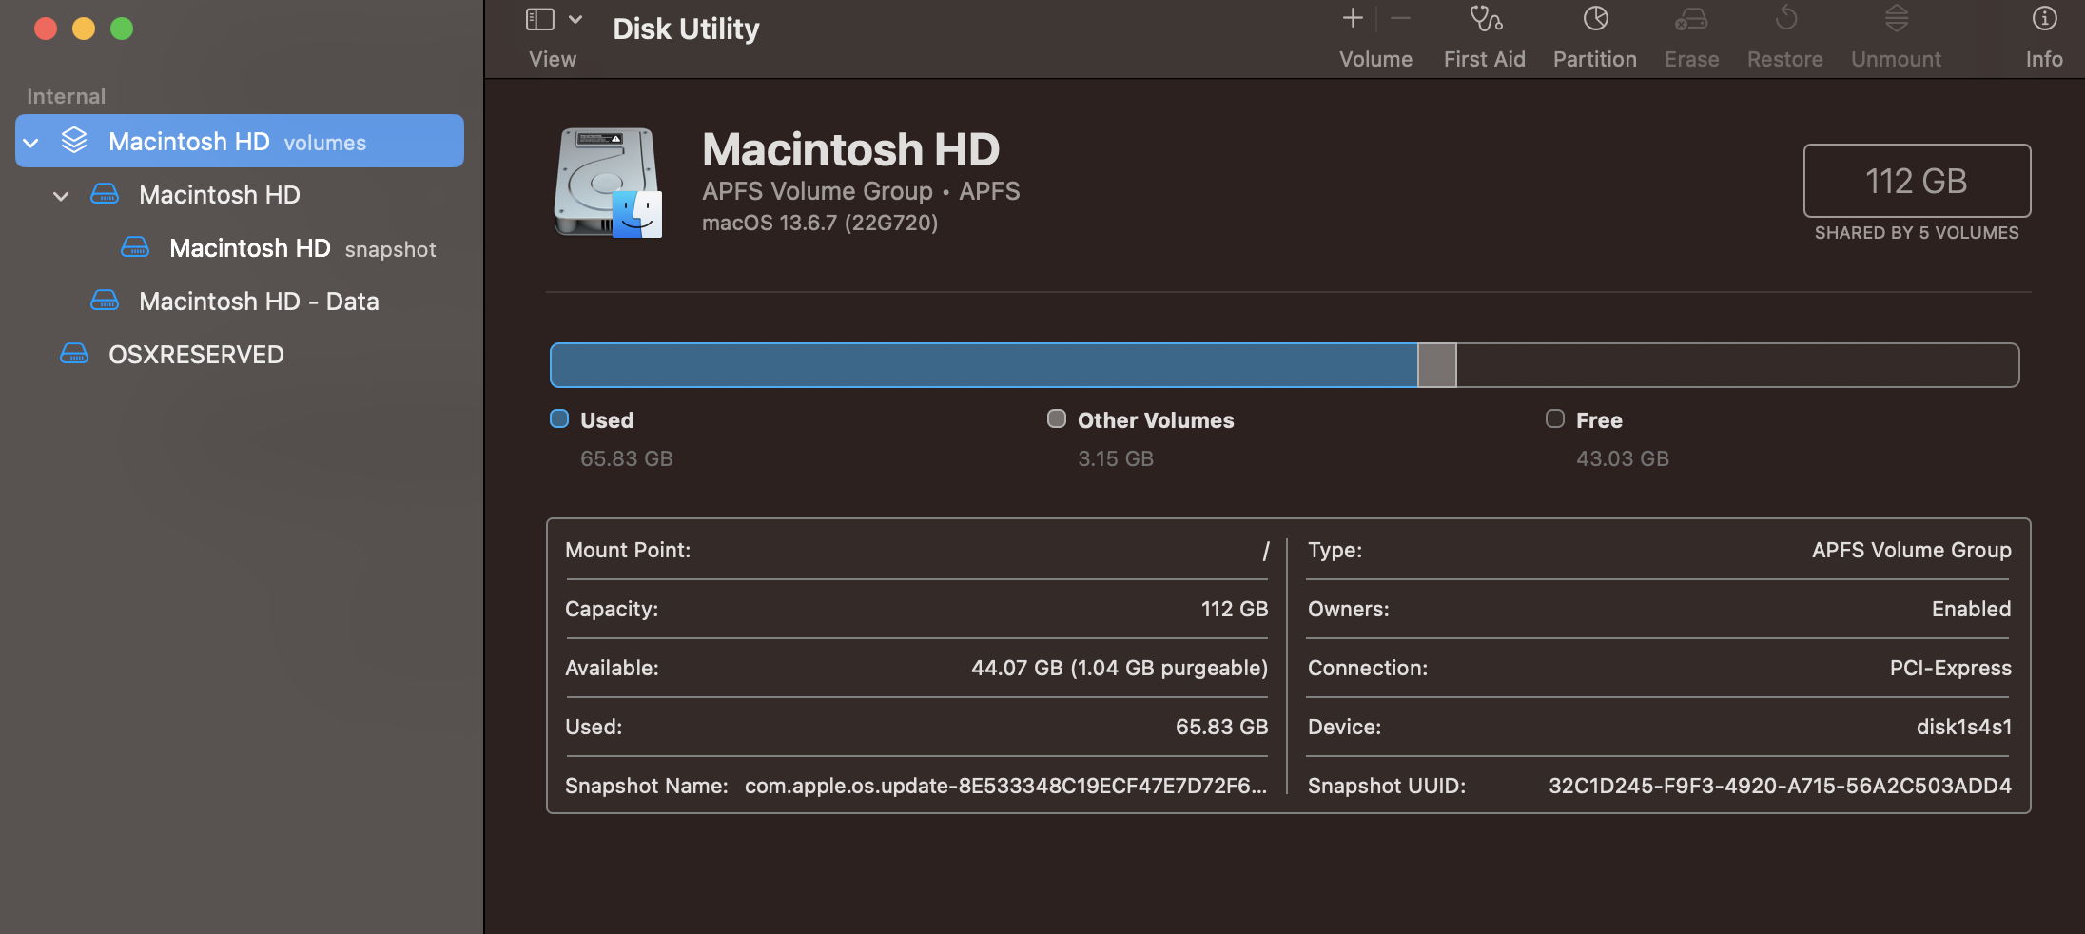Collapse the Macintosh HD volumes group

[x=30, y=141]
